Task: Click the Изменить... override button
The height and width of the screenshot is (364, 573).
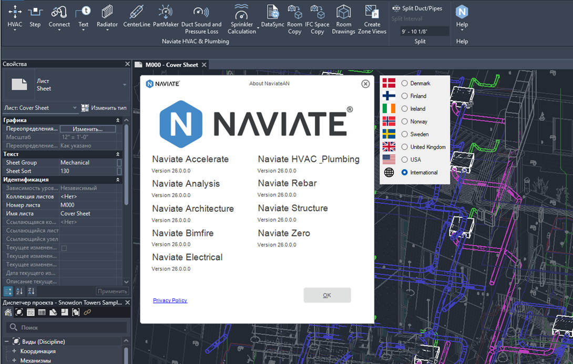Action: tap(88, 129)
